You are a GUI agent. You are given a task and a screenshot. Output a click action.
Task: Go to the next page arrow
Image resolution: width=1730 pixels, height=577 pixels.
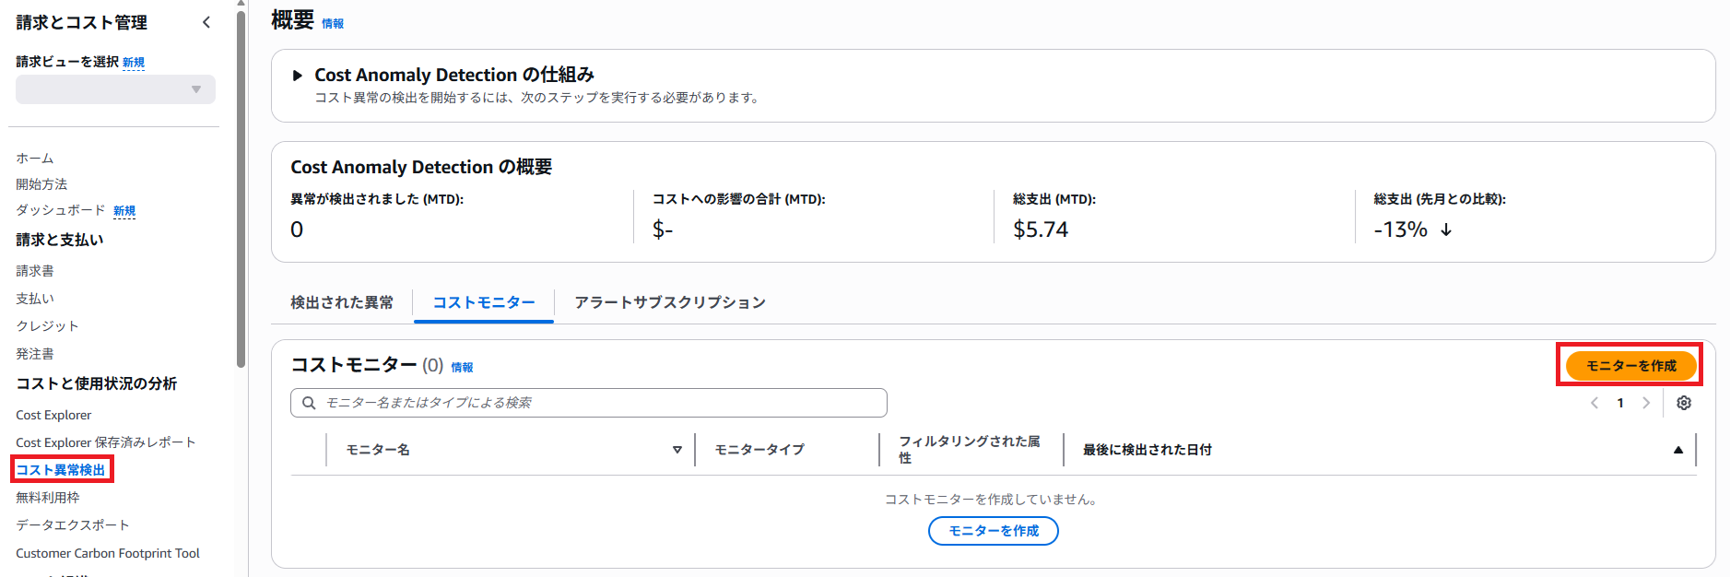(1646, 403)
